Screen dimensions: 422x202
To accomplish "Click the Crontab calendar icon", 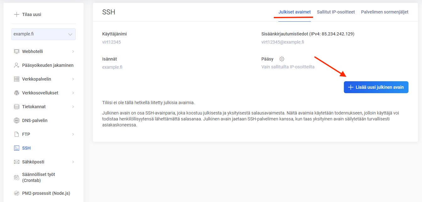I will (x=17, y=178).
